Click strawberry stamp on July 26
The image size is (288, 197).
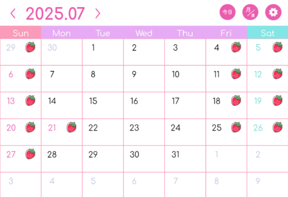[277, 127]
